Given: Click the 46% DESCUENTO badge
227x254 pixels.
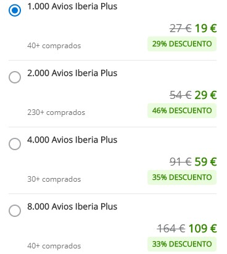Looking at the screenshot, I should [182, 111].
